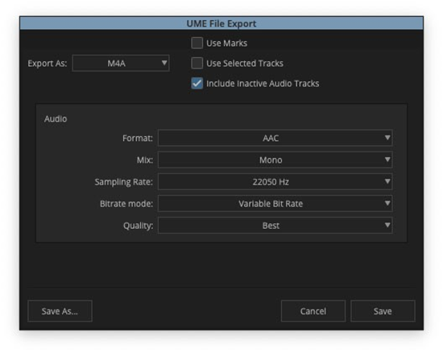Tick the Use Selected Tracks checkbox
This screenshot has width=443, height=353.
click(x=197, y=63)
